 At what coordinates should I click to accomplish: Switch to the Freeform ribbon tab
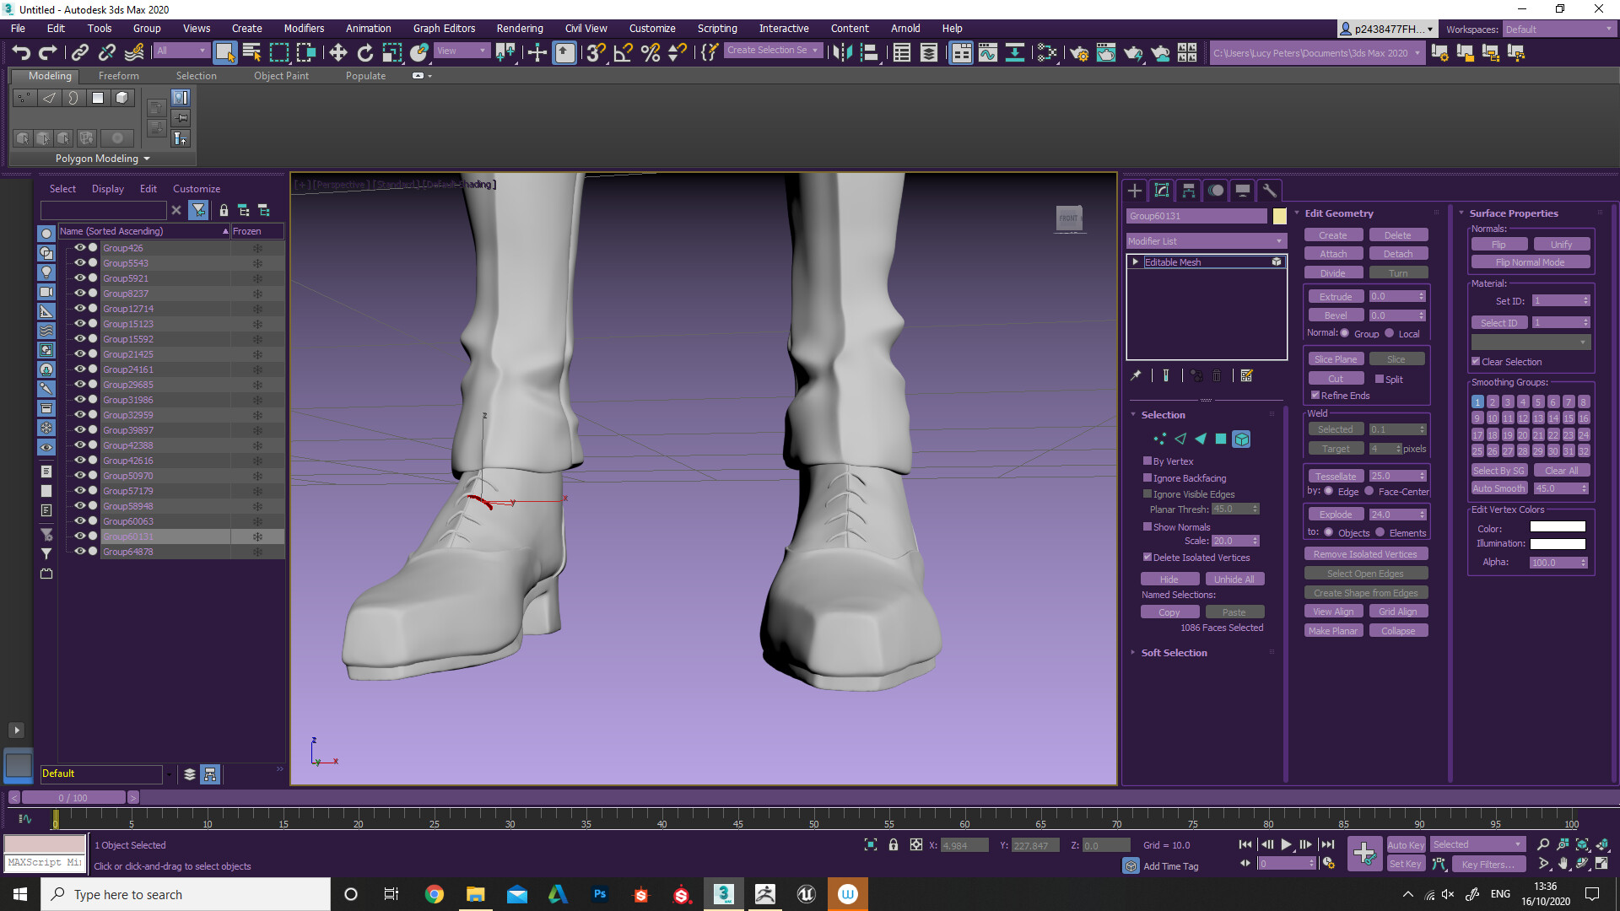click(118, 76)
